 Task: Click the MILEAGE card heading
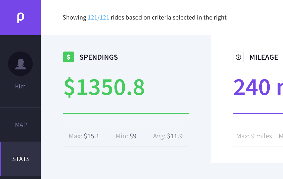point(264,57)
